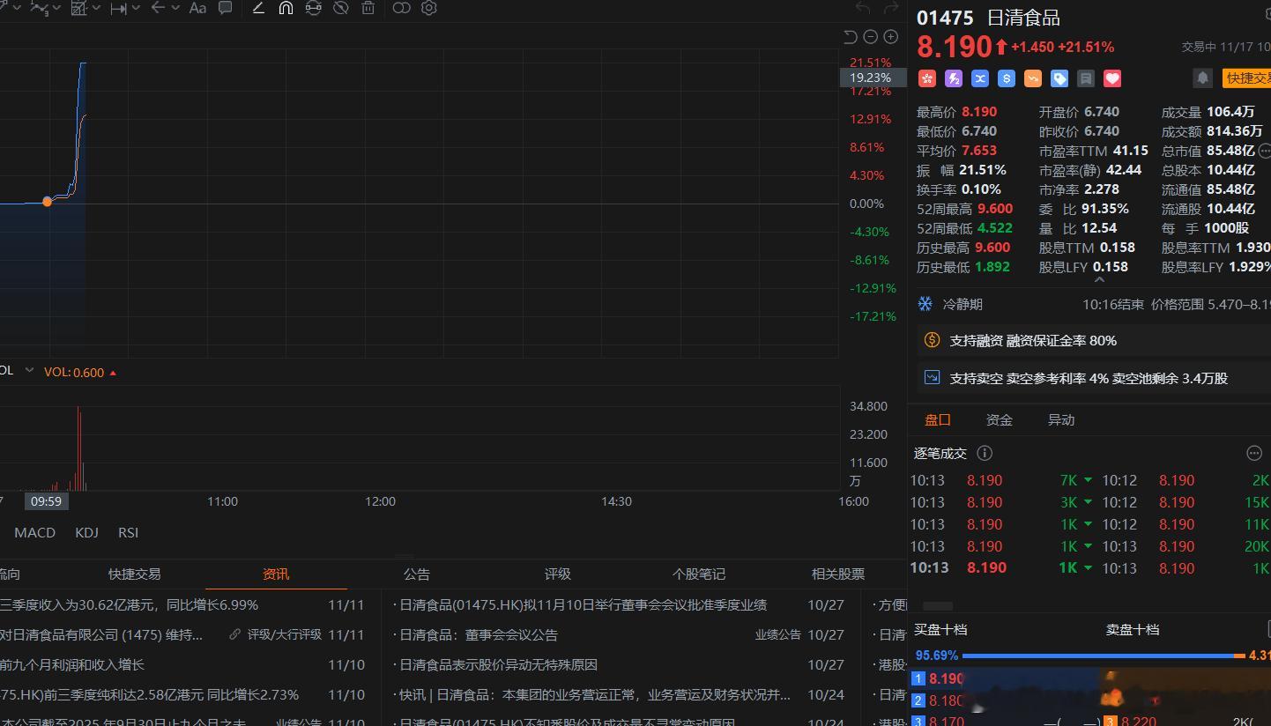Select the MACD indicator label
This screenshot has height=726, width=1271.
pos(34,532)
